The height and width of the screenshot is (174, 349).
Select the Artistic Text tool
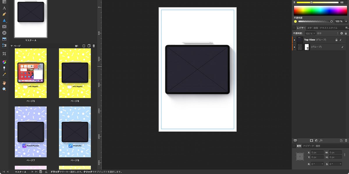click(4, 8)
